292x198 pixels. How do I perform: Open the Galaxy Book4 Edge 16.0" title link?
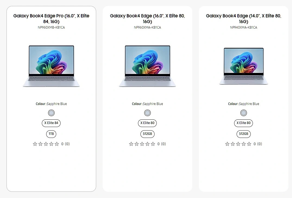[x=147, y=19]
